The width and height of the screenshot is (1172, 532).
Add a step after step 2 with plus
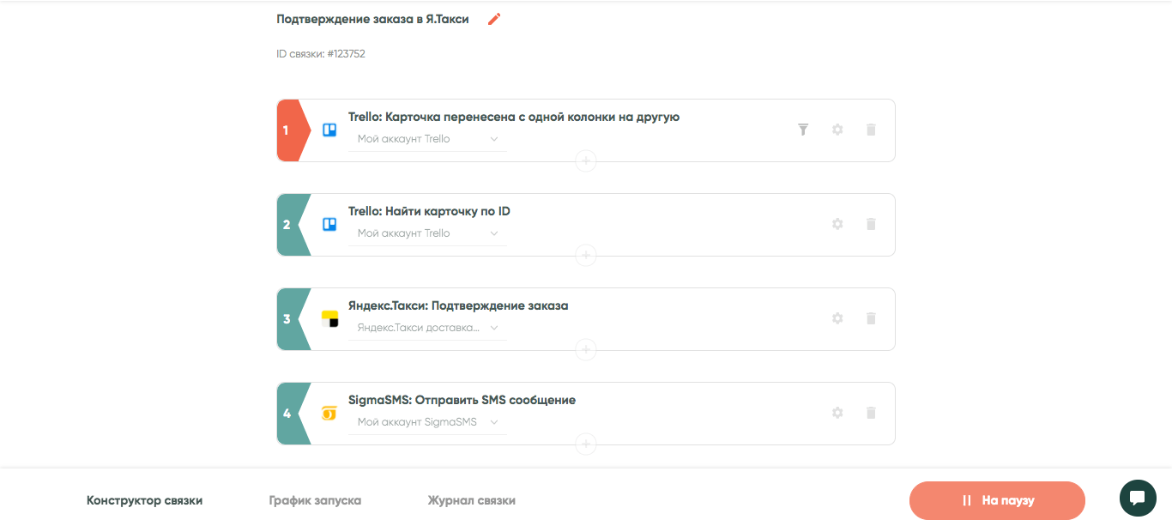pos(586,255)
